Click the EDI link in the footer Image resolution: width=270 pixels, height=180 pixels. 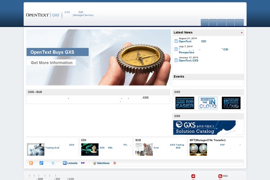click(58, 179)
